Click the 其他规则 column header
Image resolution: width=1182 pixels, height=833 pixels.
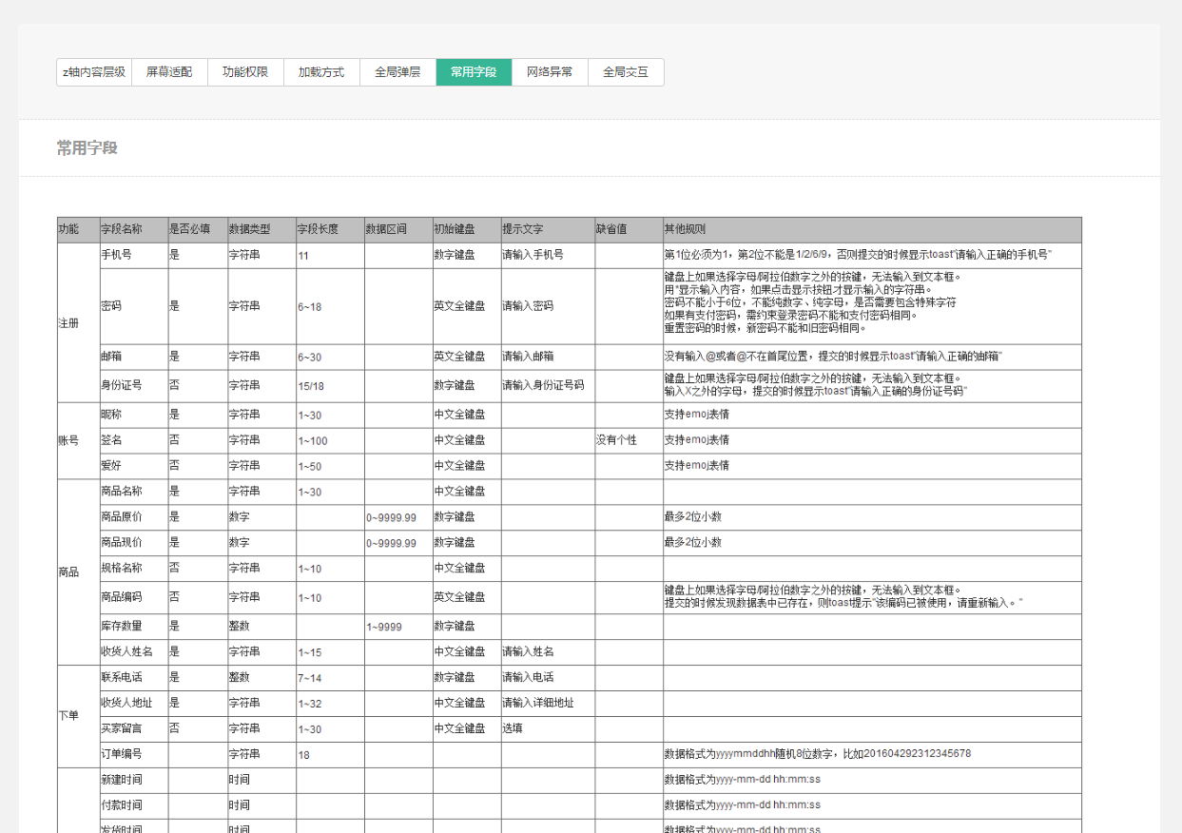pos(872,230)
